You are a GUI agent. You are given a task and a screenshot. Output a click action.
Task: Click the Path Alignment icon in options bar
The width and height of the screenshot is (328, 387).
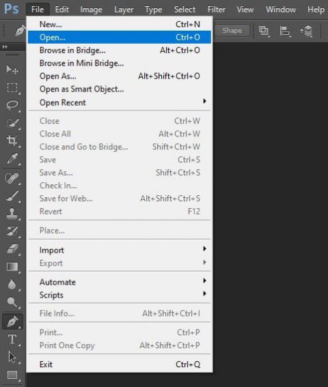tap(284, 31)
